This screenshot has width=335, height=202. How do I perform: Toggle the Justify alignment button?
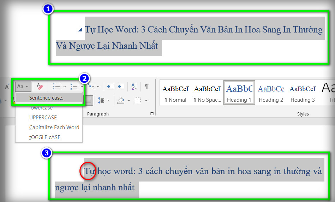tap(89, 100)
